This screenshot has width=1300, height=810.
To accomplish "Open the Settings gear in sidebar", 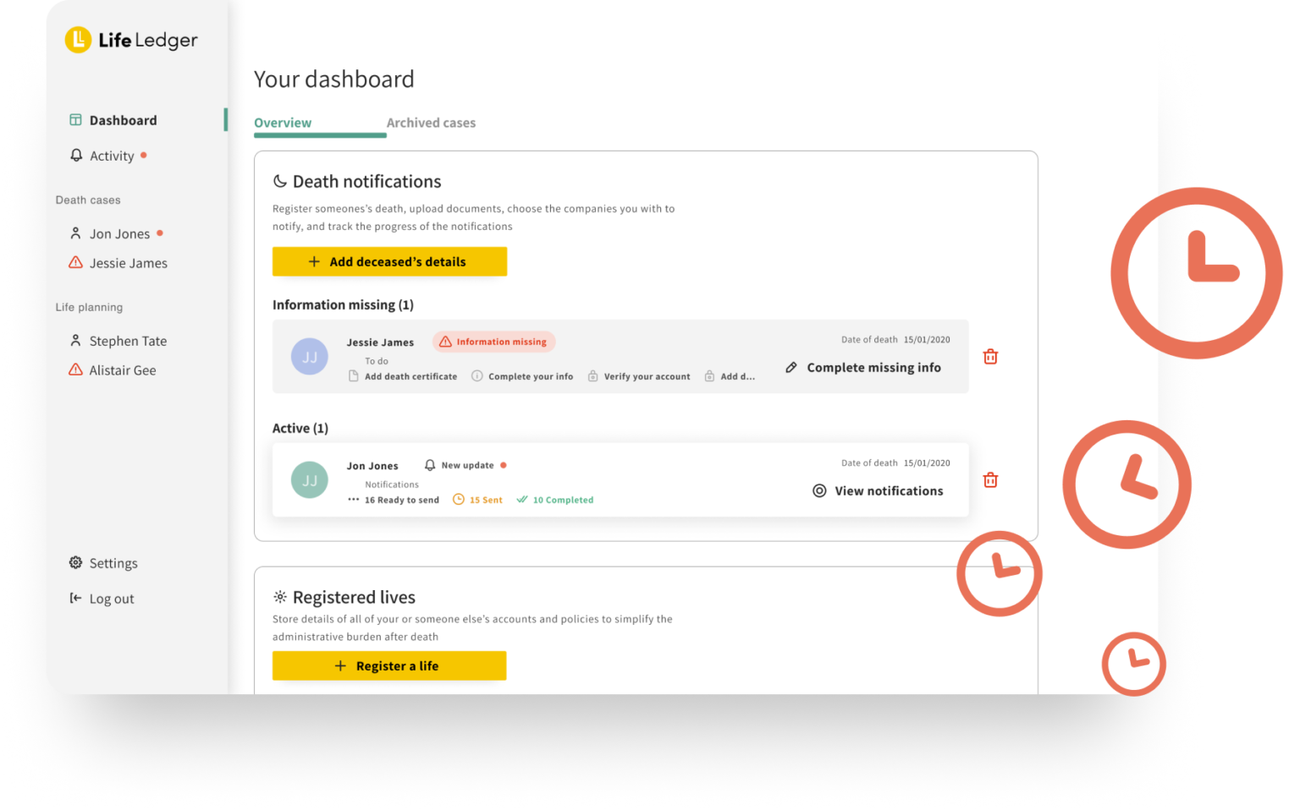I will 74,562.
